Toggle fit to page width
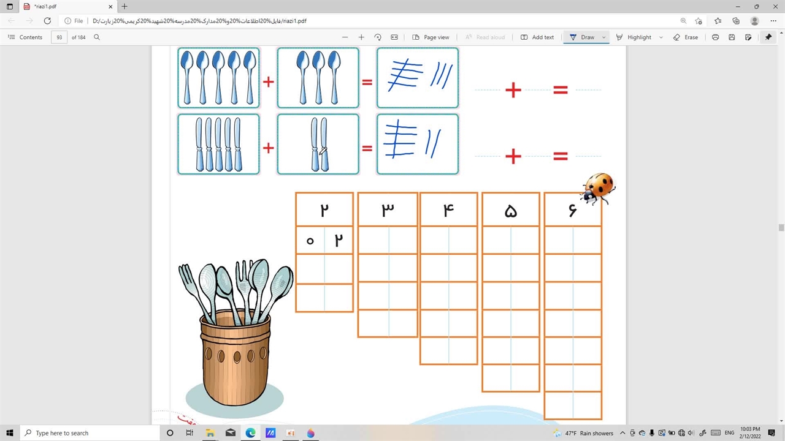785x441 pixels. (x=394, y=37)
